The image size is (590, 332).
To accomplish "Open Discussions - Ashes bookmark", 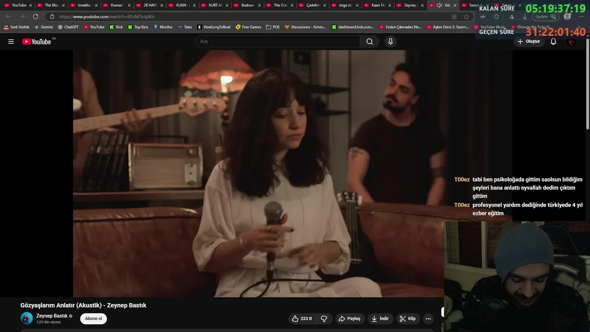I will click(305, 27).
